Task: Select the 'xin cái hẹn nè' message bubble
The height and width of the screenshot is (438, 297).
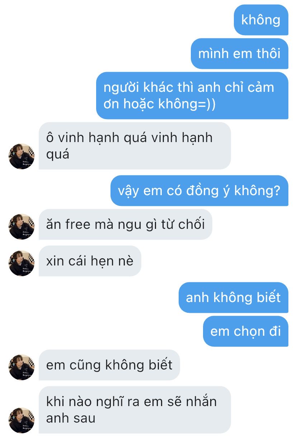Action: [x=90, y=261]
